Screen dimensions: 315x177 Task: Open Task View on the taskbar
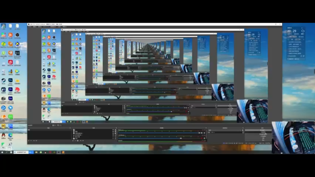pos(11,152)
